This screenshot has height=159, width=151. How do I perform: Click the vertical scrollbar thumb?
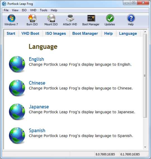tap(145, 76)
